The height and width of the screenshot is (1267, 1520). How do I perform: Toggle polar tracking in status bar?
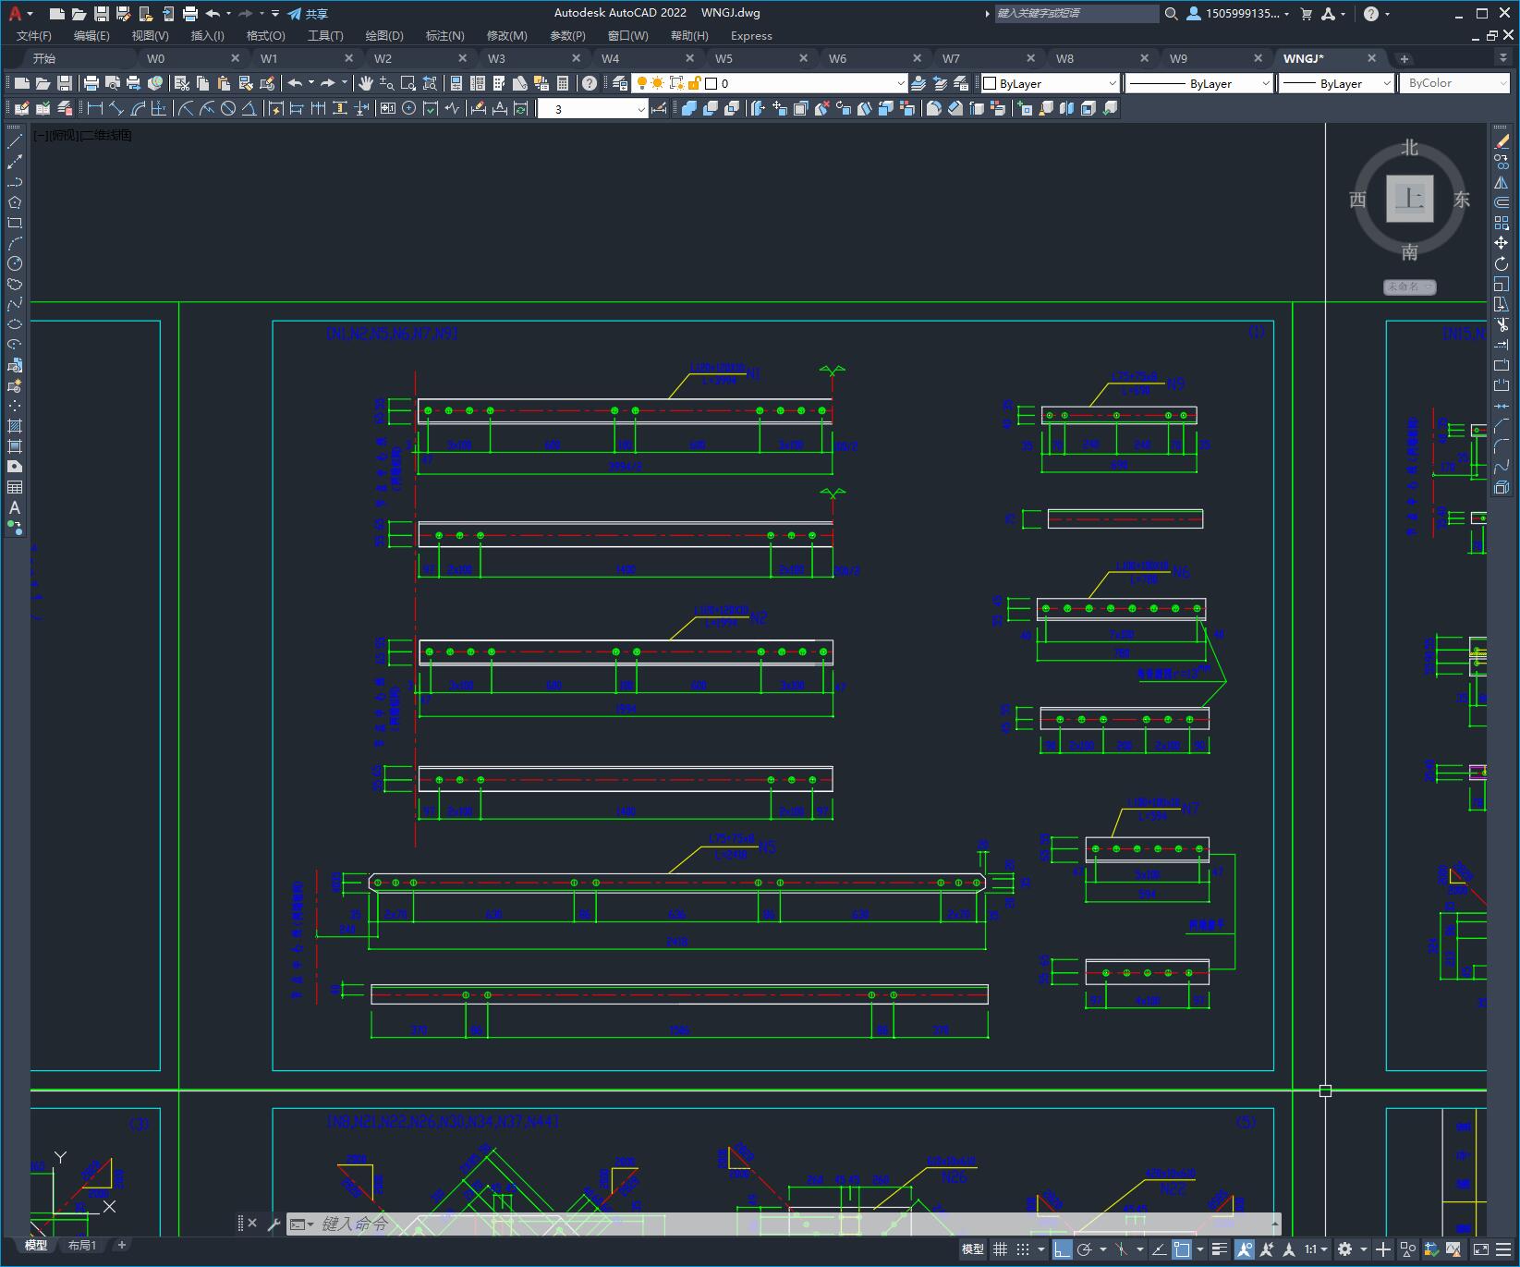(1085, 1249)
